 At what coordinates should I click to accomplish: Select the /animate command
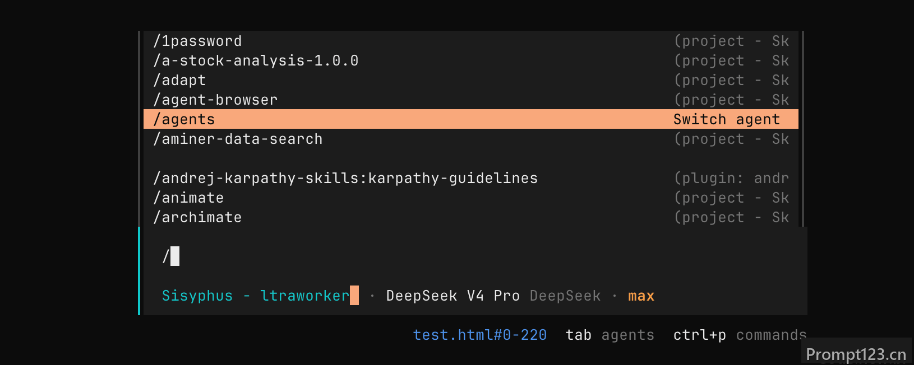[471, 198]
